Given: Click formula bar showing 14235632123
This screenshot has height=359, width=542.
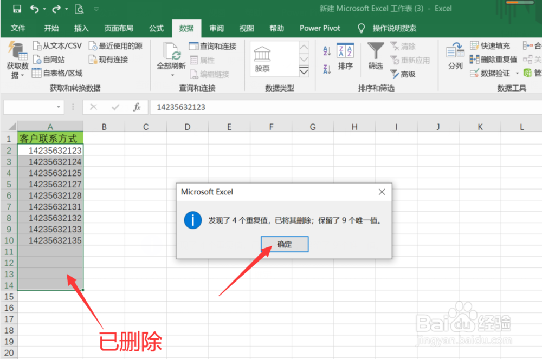Looking at the screenshot, I should (346, 107).
